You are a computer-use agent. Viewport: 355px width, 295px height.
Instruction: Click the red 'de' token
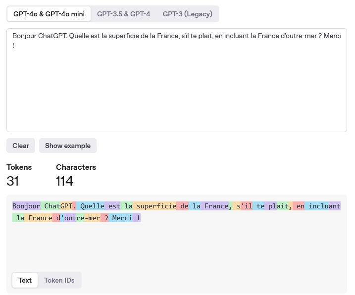183,206
